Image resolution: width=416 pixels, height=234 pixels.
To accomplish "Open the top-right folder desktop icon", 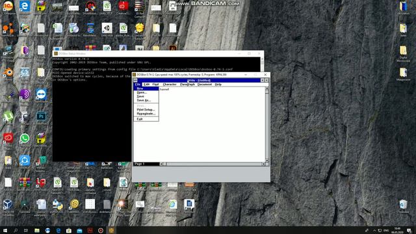I will [403, 7].
